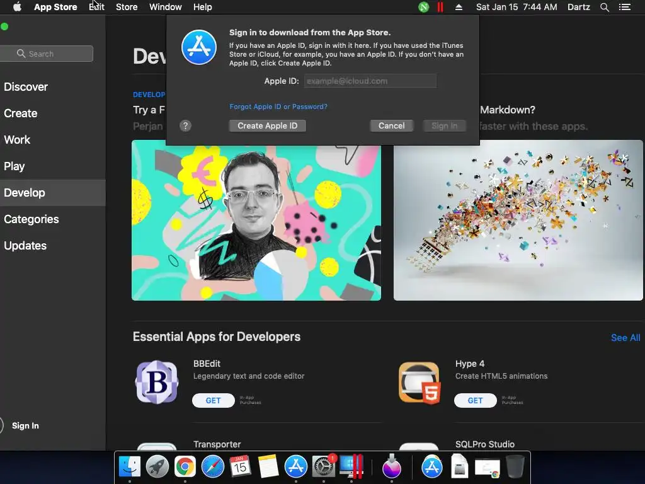Open the Edit menu
The height and width of the screenshot is (484, 645).
click(x=96, y=7)
